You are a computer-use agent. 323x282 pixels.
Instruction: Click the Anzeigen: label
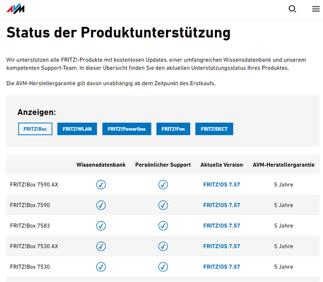tap(37, 112)
